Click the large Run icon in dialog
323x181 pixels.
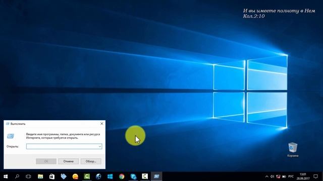[x=11, y=136]
